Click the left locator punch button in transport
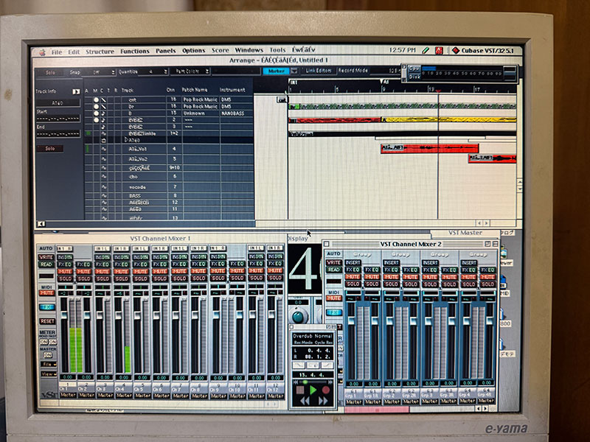Image resolution: width=590 pixels, height=442 pixels. [299, 365]
